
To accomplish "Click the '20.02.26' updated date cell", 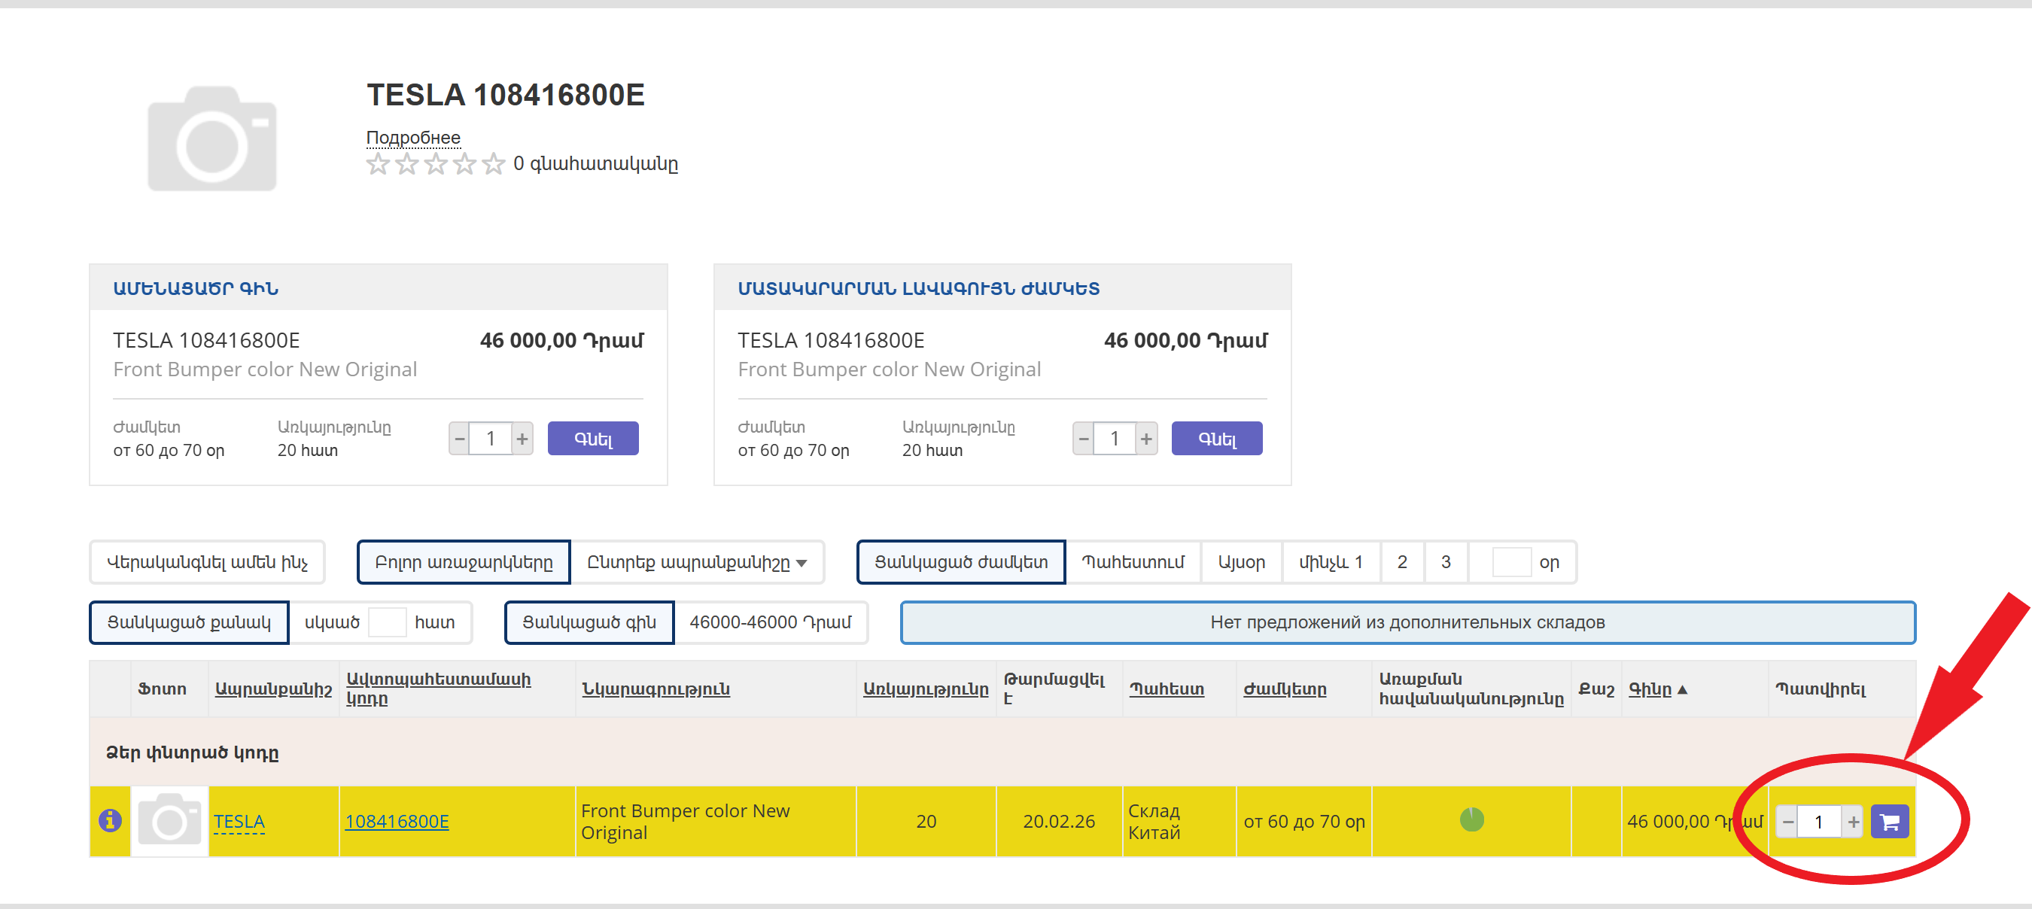I will (x=1059, y=822).
